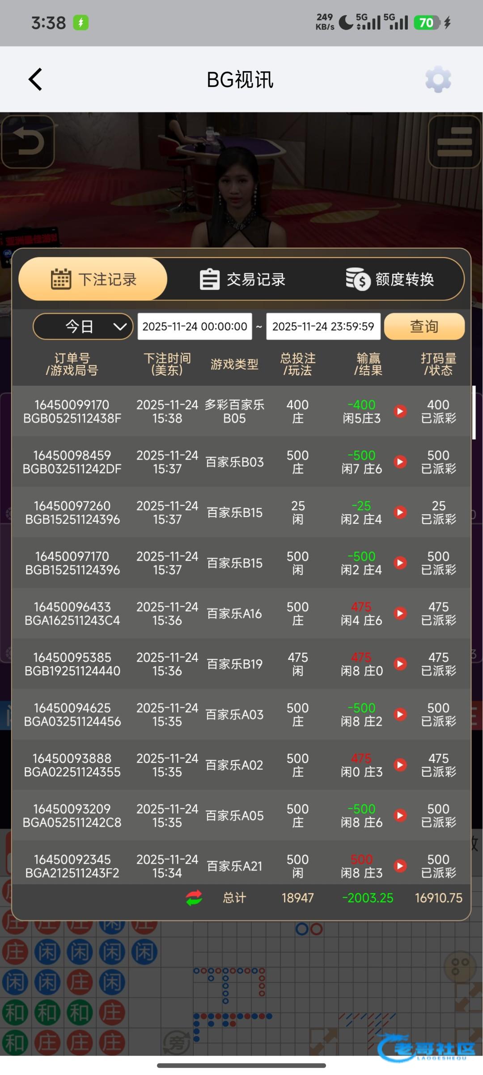Image resolution: width=483 pixels, height=1075 pixels.
Task: Select the 下注记录 tab
Action: (x=93, y=279)
